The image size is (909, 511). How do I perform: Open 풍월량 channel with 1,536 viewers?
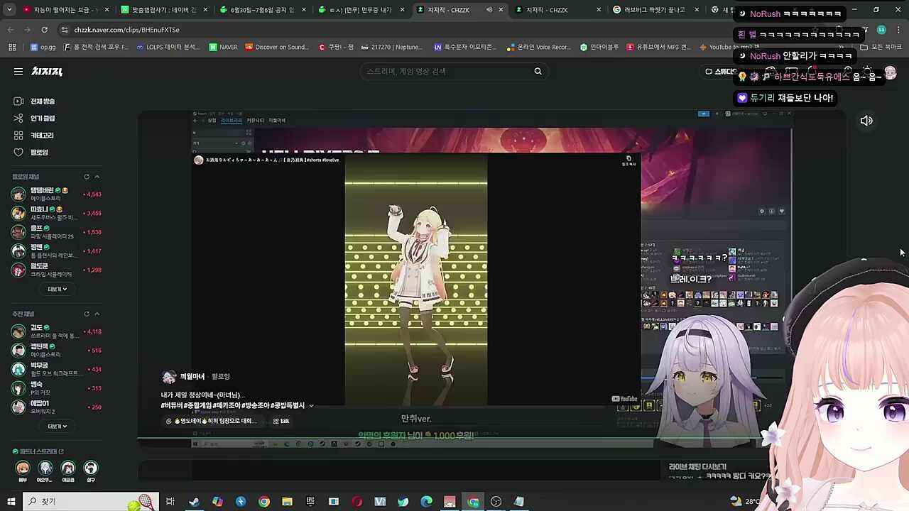tap(57, 232)
